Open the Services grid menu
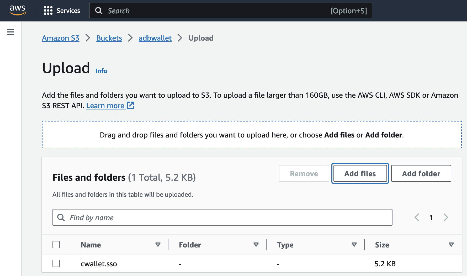Viewport: 467px width, 276px height. click(48, 10)
